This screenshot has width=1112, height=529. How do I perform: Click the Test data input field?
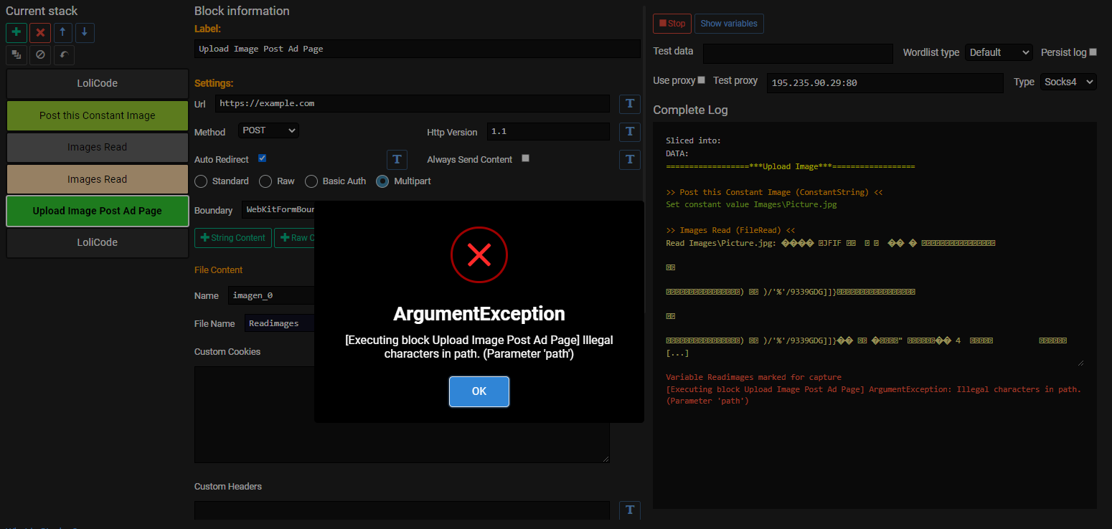pyautogui.click(x=798, y=54)
